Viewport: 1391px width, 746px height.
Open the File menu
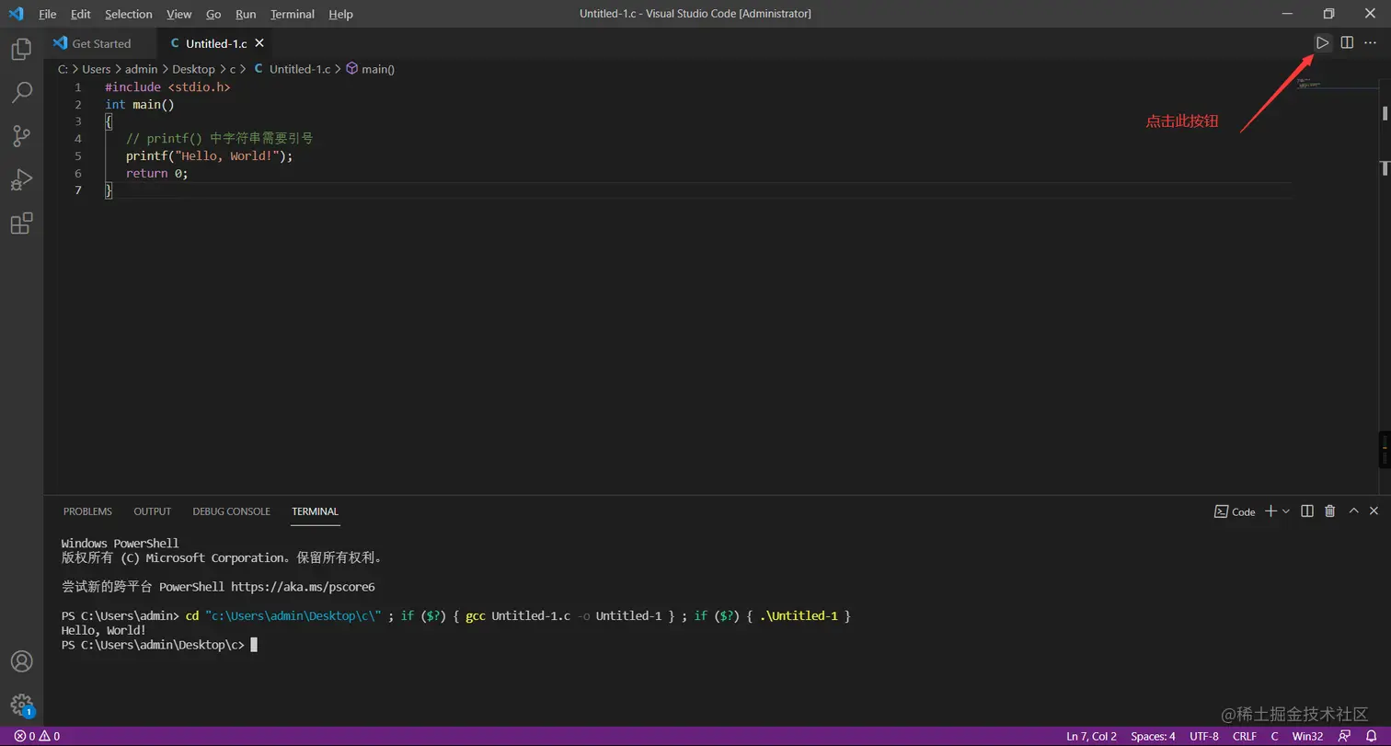tap(48, 14)
